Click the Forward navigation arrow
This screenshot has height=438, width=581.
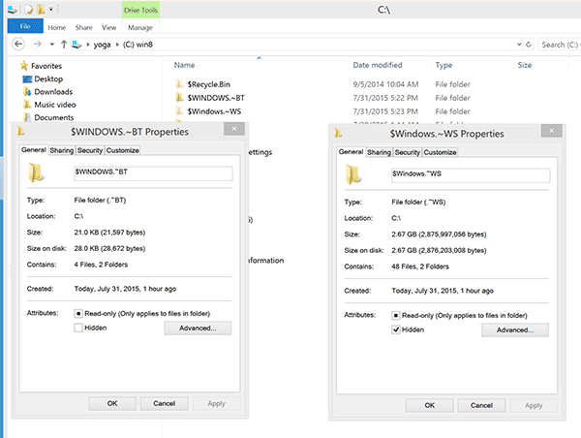pyautogui.click(x=37, y=45)
